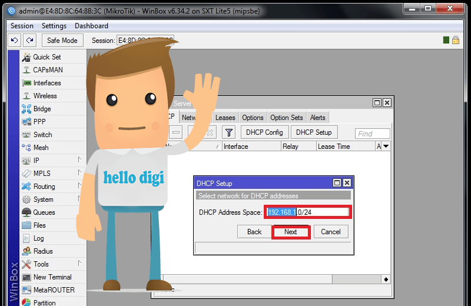Switch to the Alerts tab

(x=317, y=118)
